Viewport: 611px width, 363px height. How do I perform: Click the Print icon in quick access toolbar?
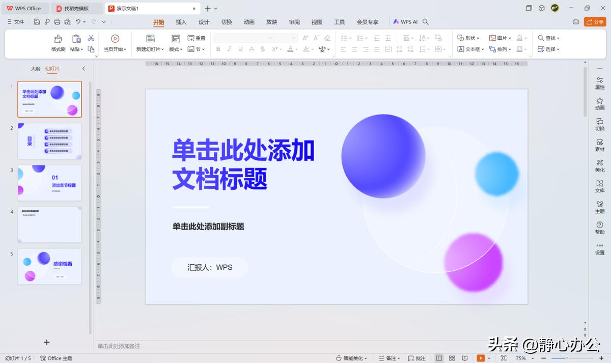tap(57, 22)
